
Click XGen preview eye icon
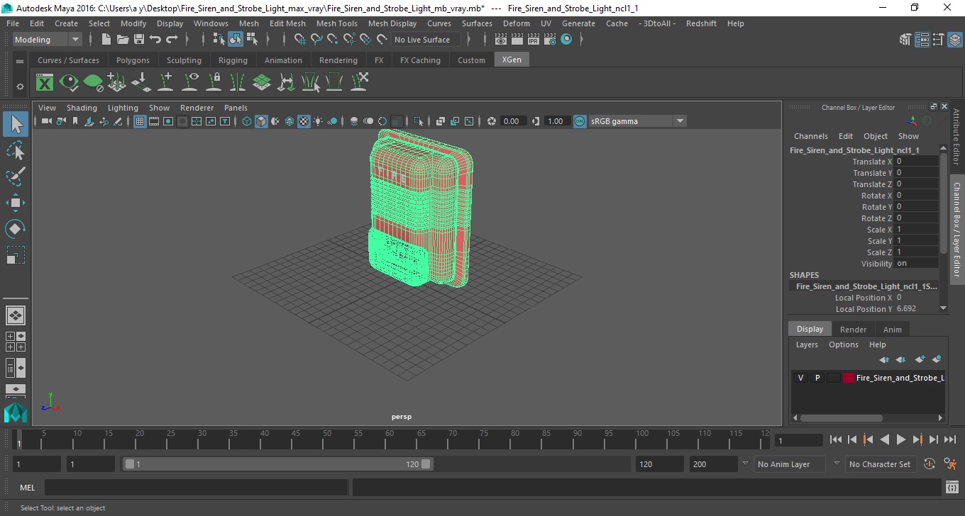69,83
